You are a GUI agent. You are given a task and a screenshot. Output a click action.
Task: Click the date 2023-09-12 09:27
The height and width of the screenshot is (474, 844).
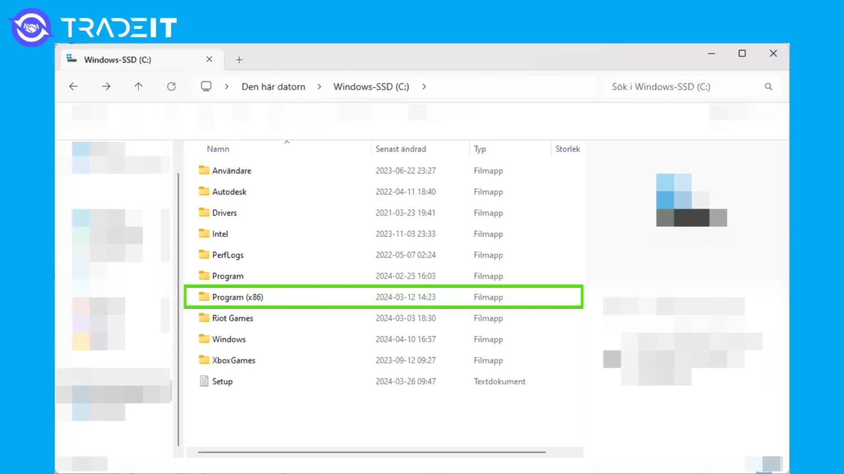click(406, 360)
